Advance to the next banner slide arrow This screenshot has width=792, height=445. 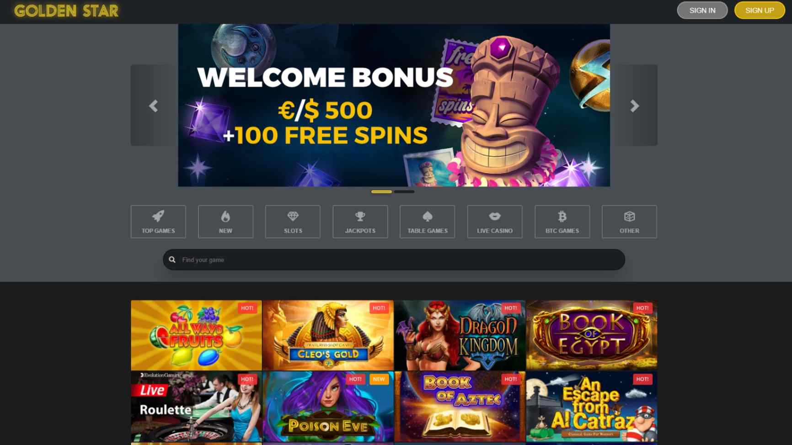634,106
